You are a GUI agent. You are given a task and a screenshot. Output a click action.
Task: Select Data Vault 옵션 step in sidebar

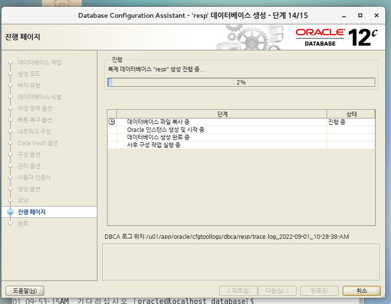click(38, 143)
